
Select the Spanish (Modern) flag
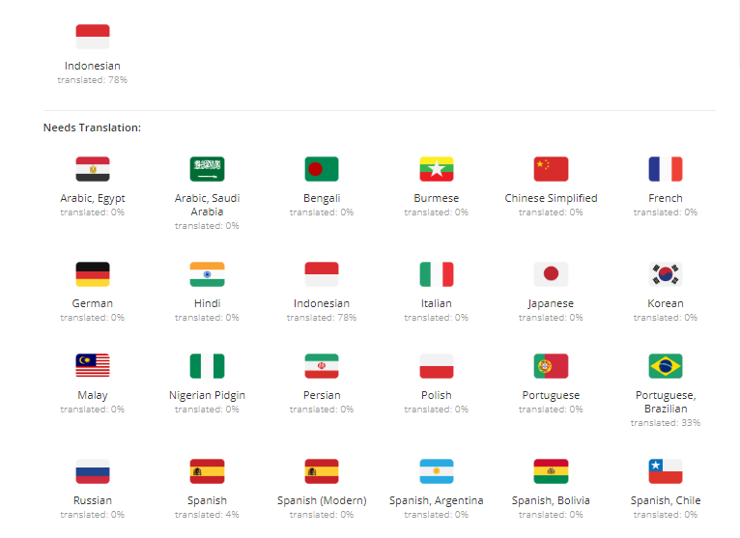[322, 471]
